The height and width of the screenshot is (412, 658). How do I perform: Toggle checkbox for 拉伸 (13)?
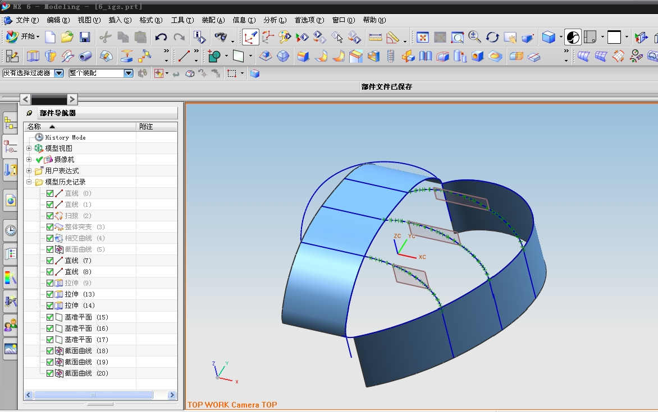50,294
